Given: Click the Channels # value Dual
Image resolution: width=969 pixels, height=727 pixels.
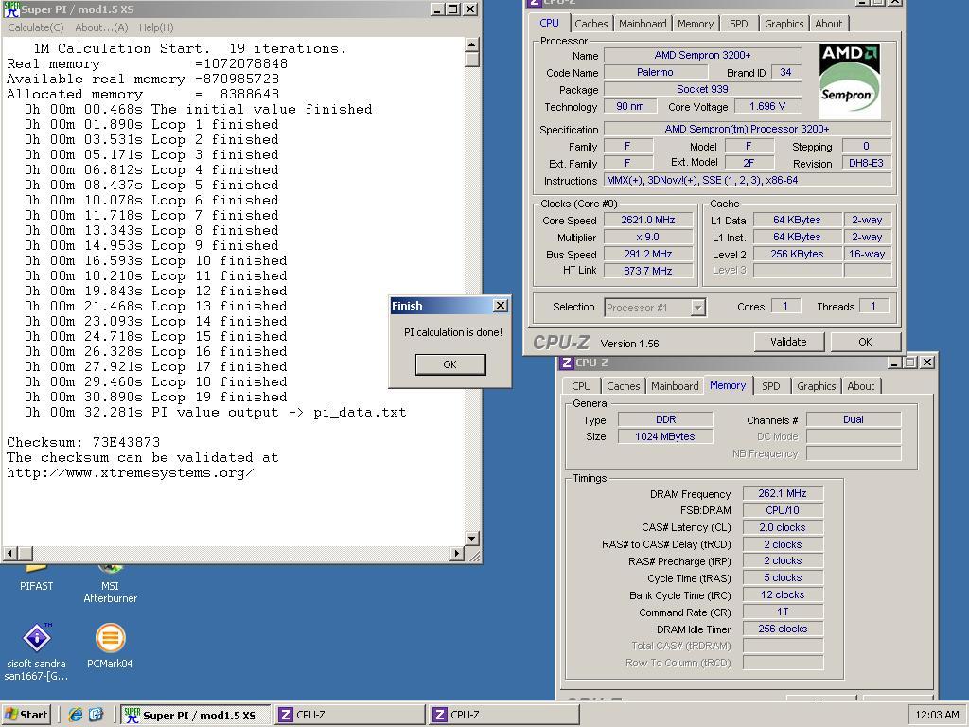Looking at the screenshot, I should [x=854, y=419].
